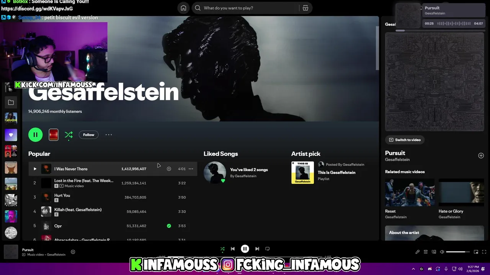Mute volume via speaker icon in player bar
The width and height of the screenshot is (490, 275).
click(442, 252)
